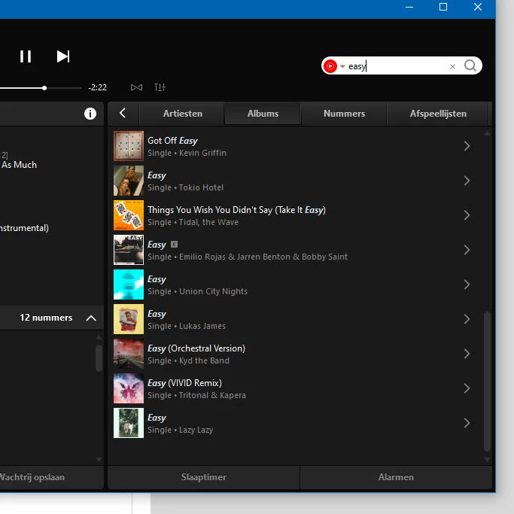
Task: Skip to the next track
Action: point(63,56)
